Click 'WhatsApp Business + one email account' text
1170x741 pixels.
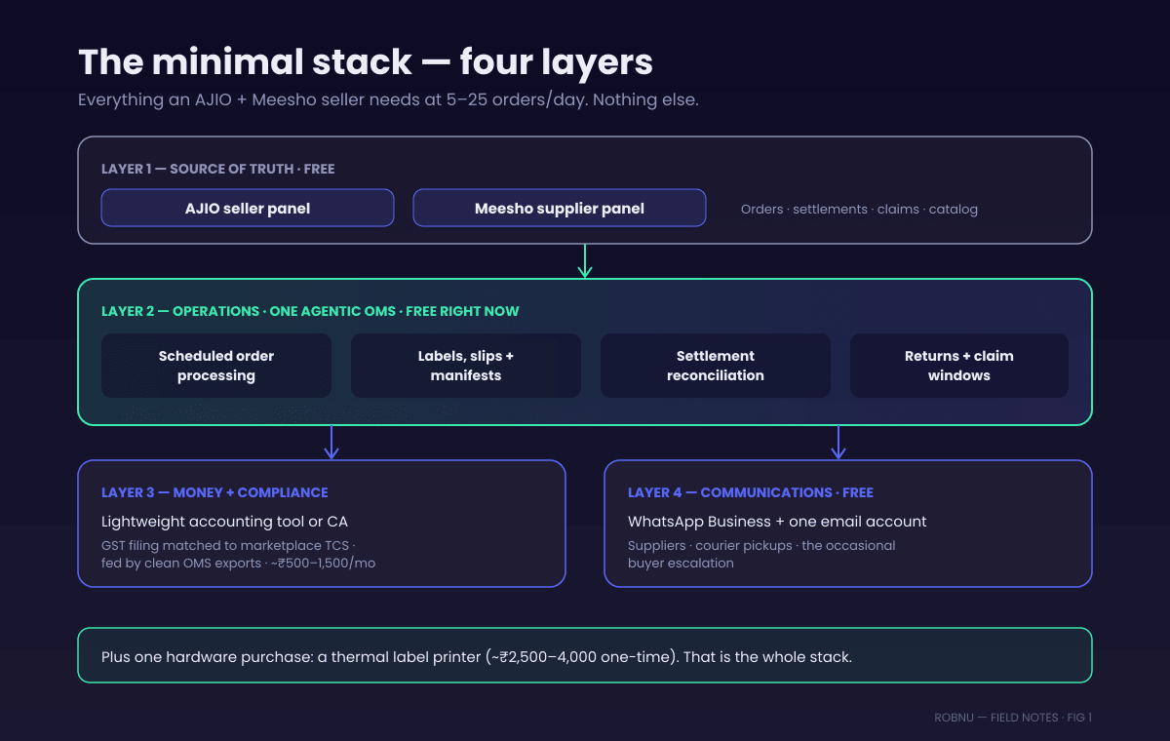777,522
